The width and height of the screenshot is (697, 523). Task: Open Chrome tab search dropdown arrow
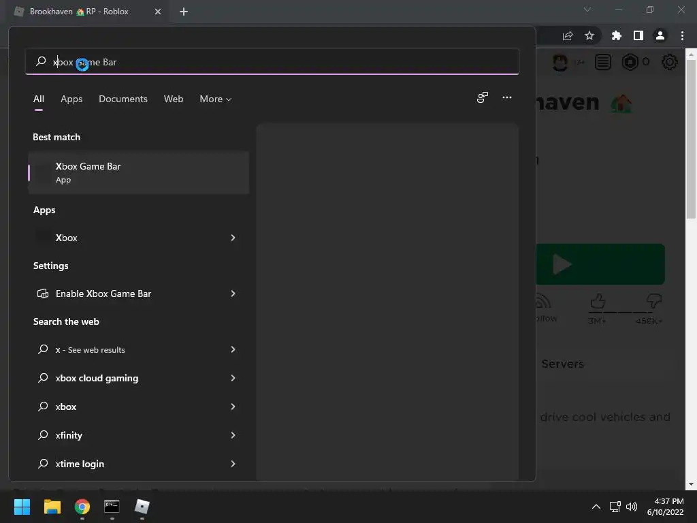point(587,10)
